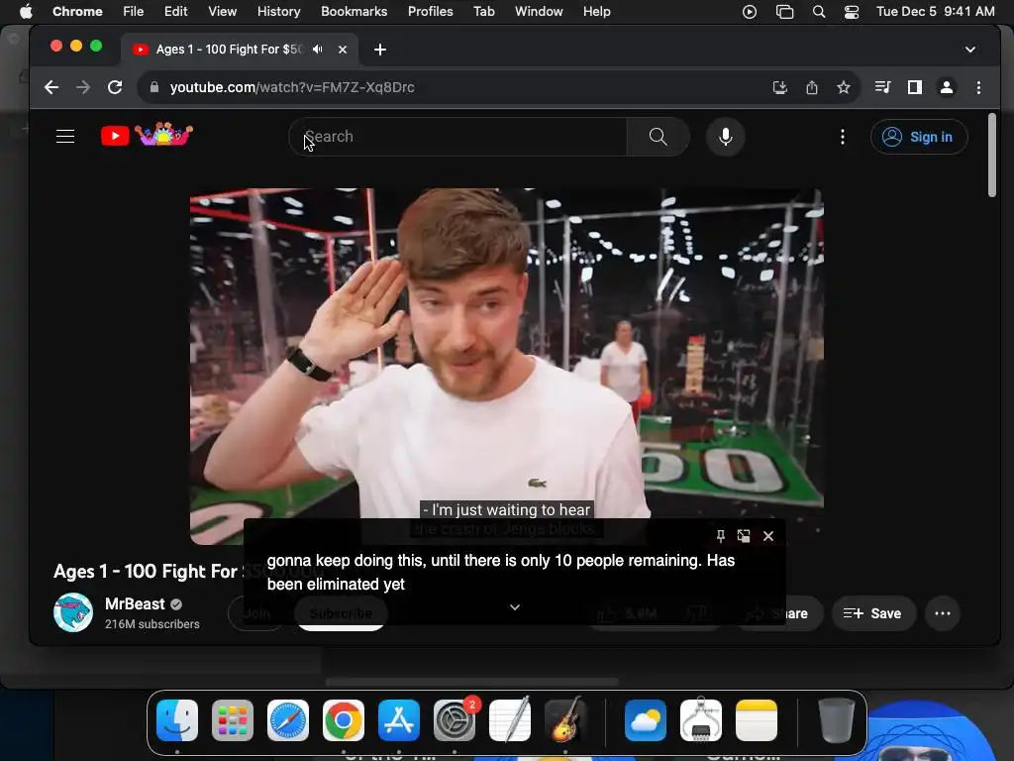Screen dimensions: 1014x761
Task: Open the Bookmarks menu
Action: (x=354, y=11)
